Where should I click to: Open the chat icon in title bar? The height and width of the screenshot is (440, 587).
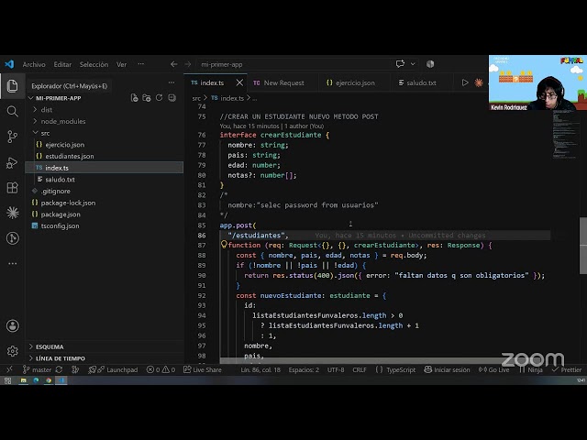click(x=400, y=64)
